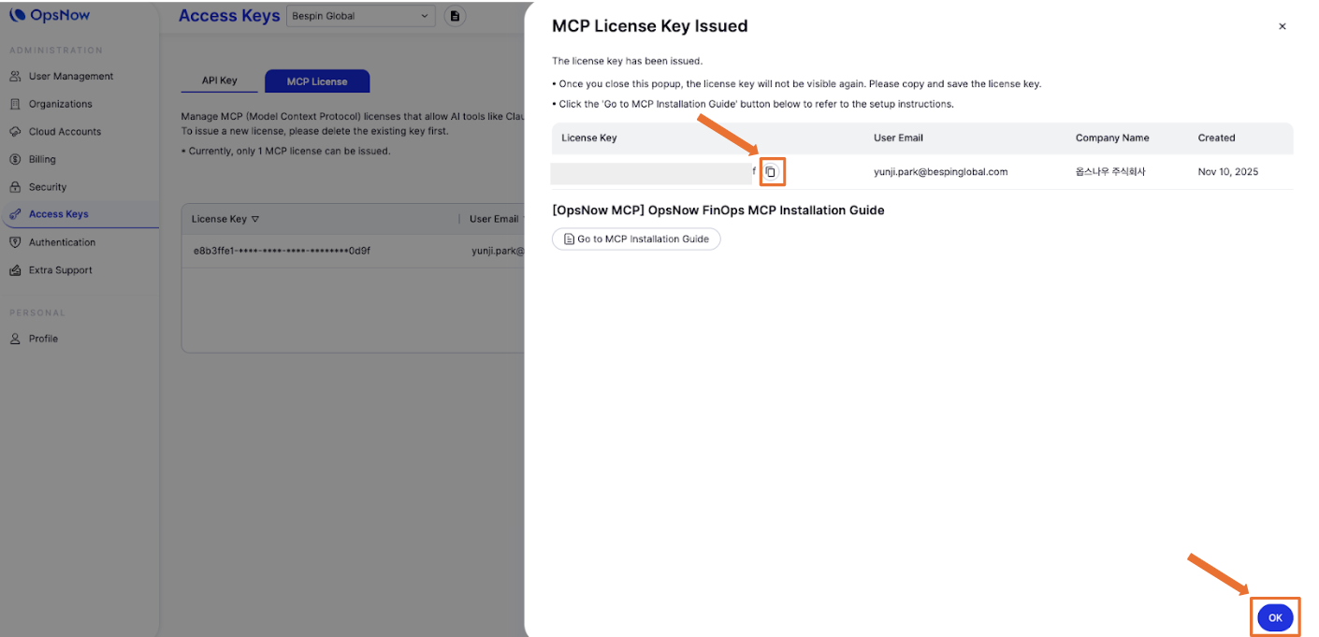This screenshot has height=637, width=1319.
Task: Sort by License Key column arrow
Action: click(255, 219)
